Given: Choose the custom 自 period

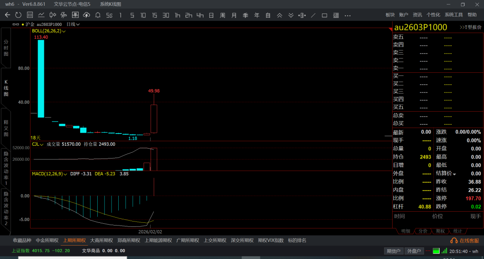Looking at the screenshot, I should [268, 15].
